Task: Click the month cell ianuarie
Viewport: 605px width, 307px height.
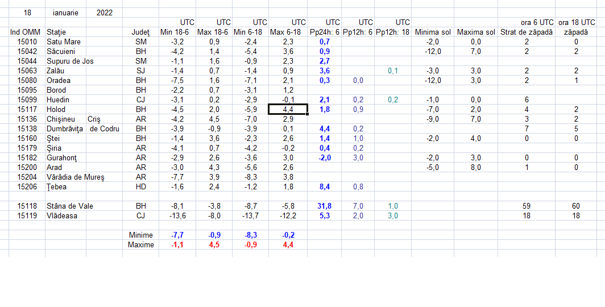Action: point(65,13)
